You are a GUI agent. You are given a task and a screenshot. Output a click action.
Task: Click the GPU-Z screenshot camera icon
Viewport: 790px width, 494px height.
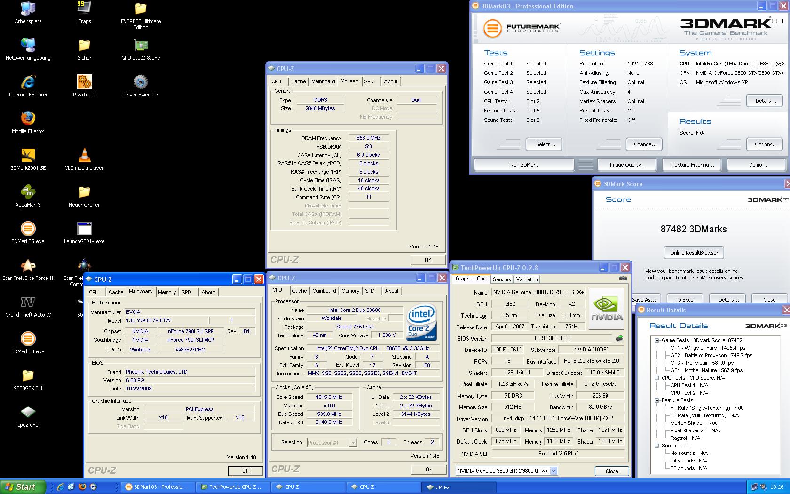(623, 279)
